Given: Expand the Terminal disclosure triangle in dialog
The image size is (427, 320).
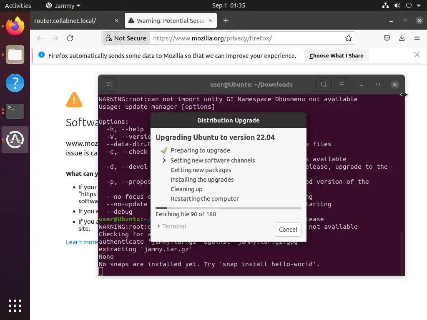Looking at the screenshot, I should click(x=159, y=226).
